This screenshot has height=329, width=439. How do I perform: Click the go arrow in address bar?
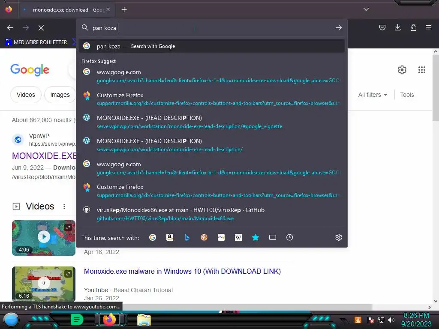pos(339,28)
